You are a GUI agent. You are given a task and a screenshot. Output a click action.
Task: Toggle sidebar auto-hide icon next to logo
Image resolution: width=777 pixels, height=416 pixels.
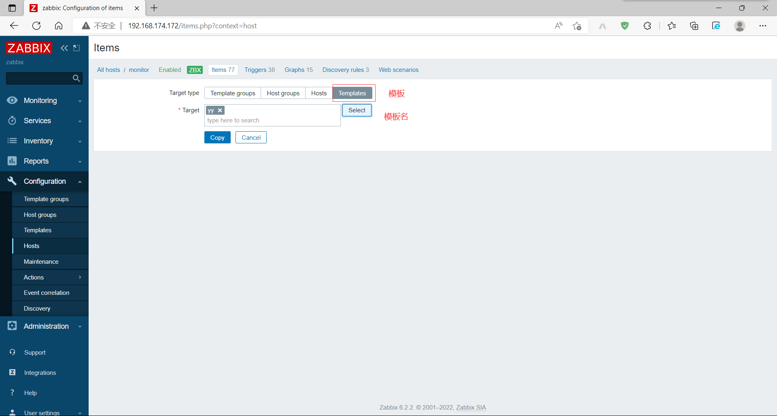pyautogui.click(x=76, y=48)
